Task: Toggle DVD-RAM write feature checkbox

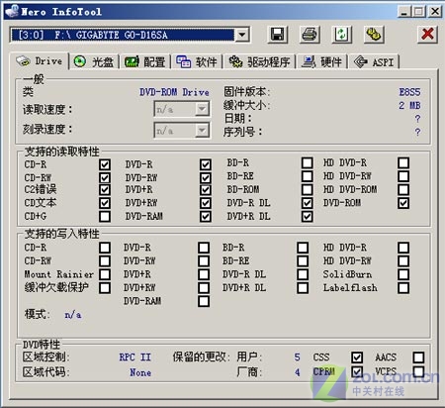Action: (204, 301)
